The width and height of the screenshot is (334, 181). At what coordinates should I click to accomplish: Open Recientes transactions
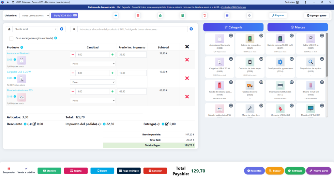pos(254,171)
